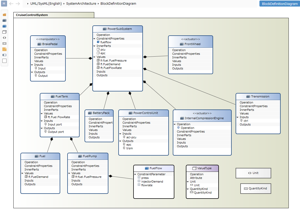Select ctrl input in Transmission

[246, 121]
